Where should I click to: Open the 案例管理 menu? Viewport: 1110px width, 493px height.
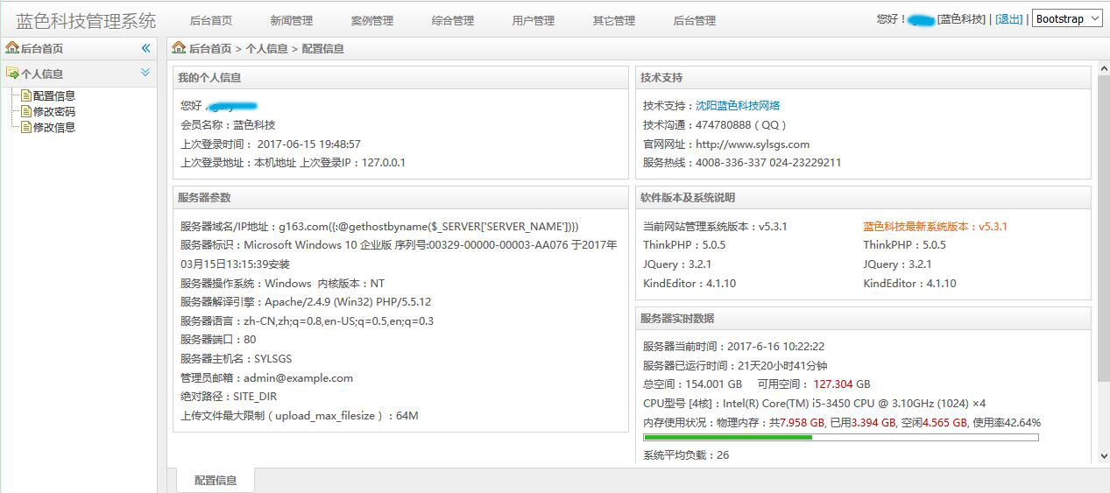click(x=371, y=20)
